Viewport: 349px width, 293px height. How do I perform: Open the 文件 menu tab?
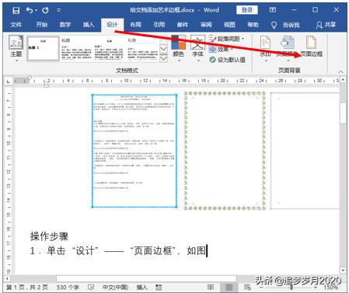pos(16,25)
